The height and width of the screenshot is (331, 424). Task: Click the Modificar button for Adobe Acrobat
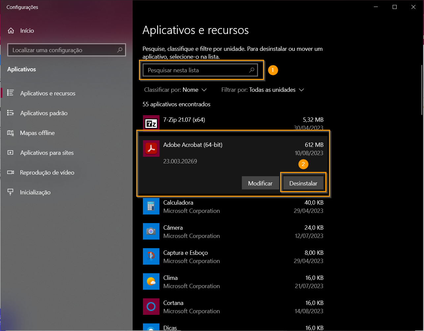point(260,183)
